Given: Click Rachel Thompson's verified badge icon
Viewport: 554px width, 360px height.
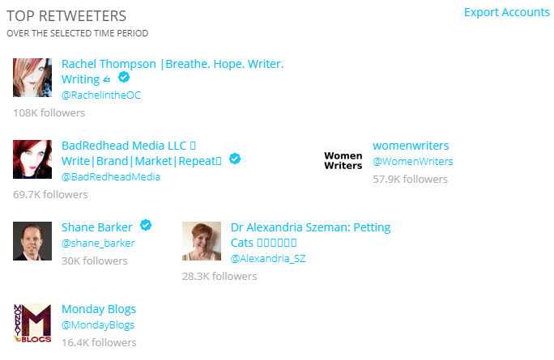Looking at the screenshot, I should click(x=124, y=77).
